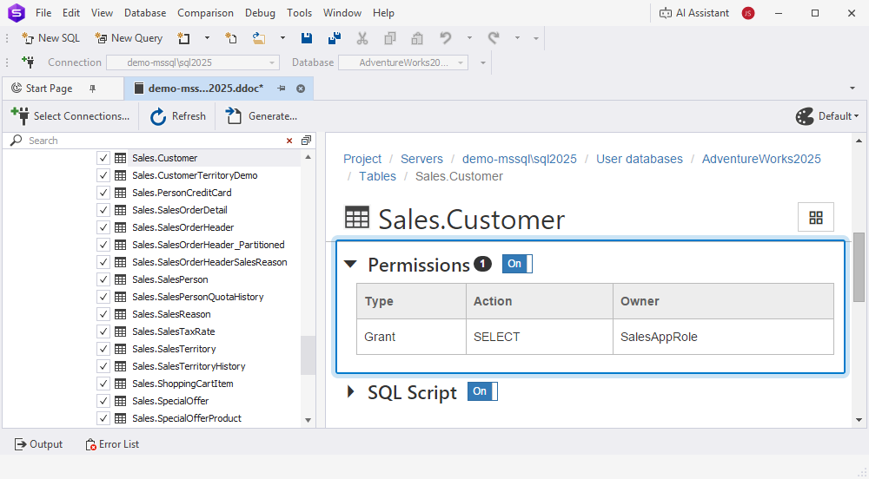Open the dropdown arrow after the new document icon
This screenshot has width=869, height=479.
coord(208,38)
